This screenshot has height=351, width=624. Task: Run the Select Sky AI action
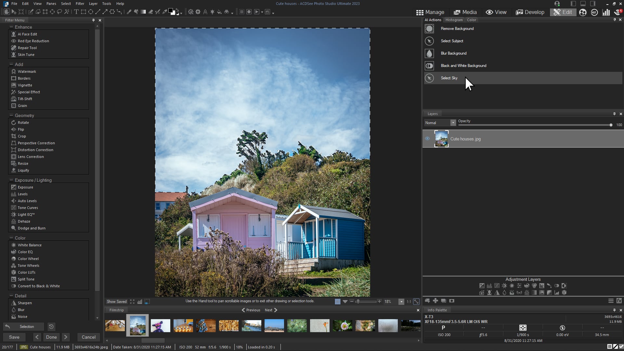(449, 78)
